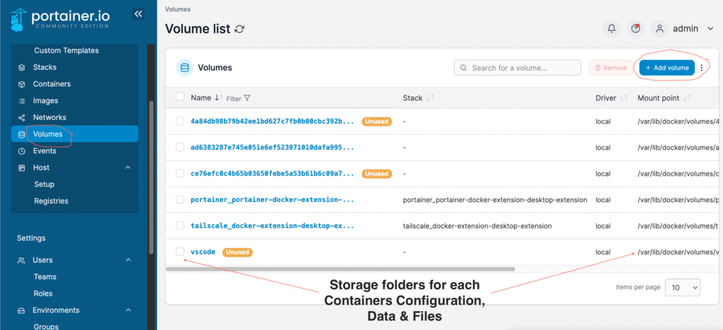Image resolution: width=723 pixels, height=330 pixels.
Task: Open the 4a84db98b79b42ee volume link
Action: (273, 121)
